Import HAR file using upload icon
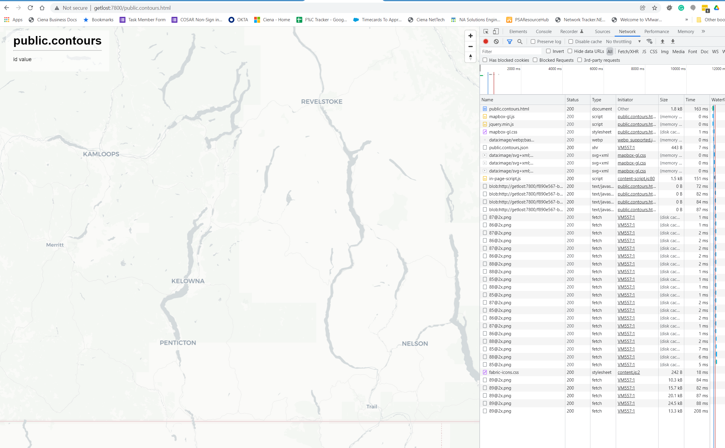725x448 pixels. click(662, 41)
